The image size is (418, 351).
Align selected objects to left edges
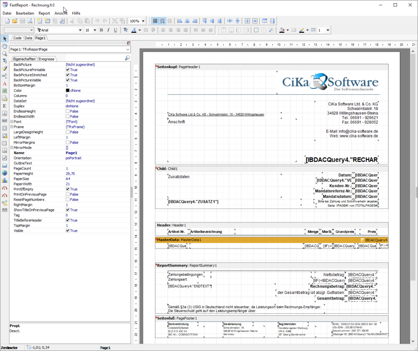180,21
